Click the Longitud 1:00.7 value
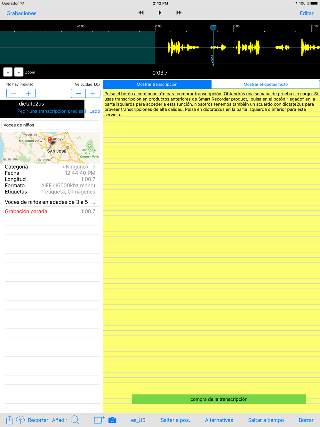The image size is (320, 427). coord(88,179)
